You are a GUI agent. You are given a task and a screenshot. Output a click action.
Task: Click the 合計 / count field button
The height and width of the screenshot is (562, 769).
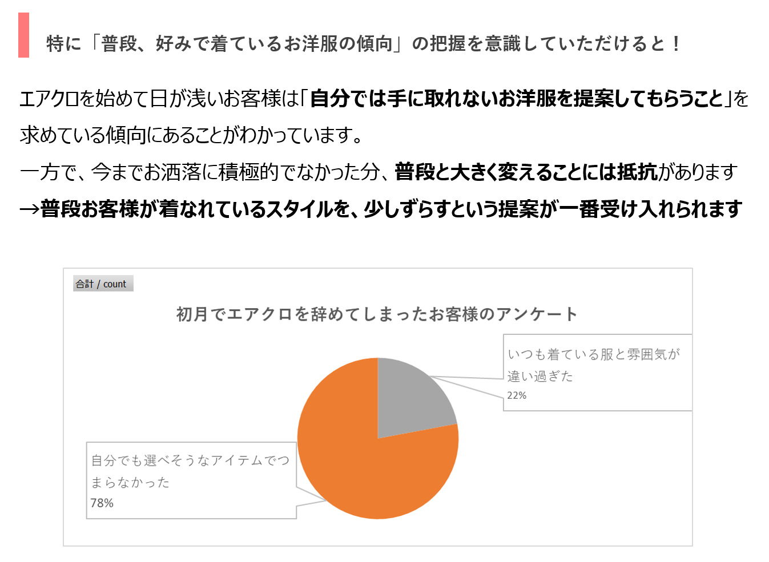click(103, 284)
